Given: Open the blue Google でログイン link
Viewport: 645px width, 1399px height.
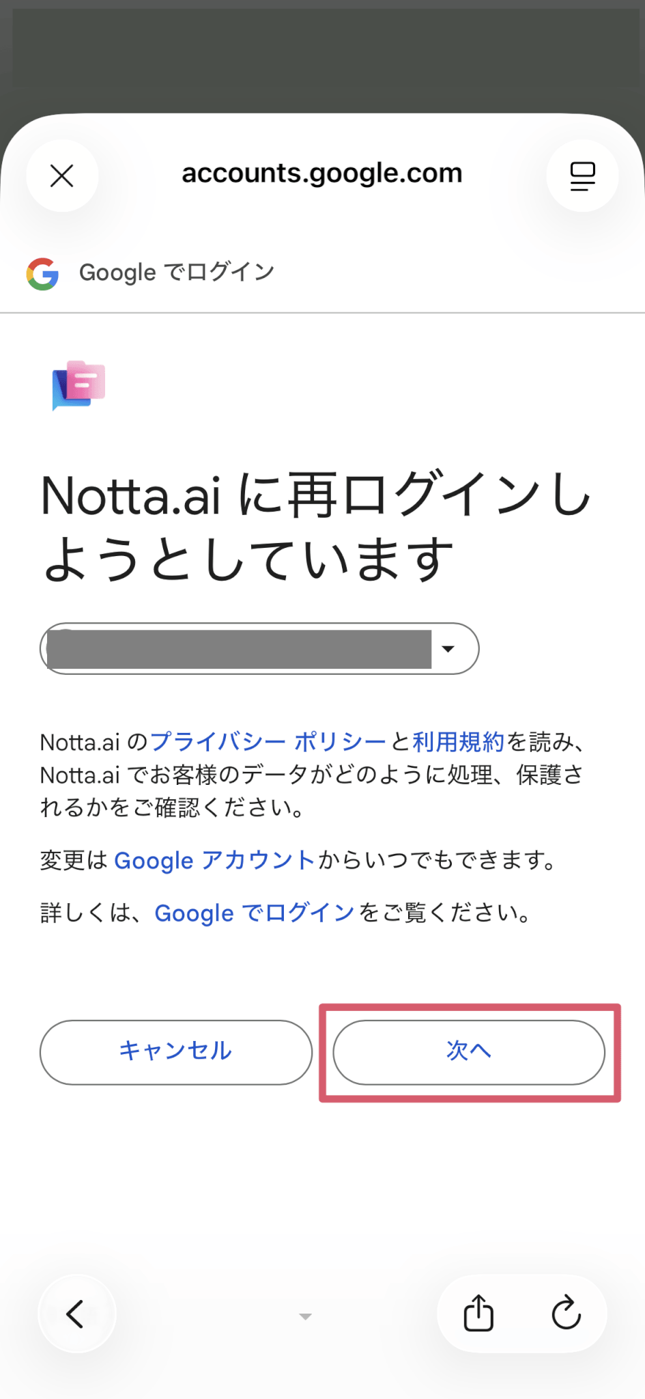Looking at the screenshot, I should (x=254, y=913).
